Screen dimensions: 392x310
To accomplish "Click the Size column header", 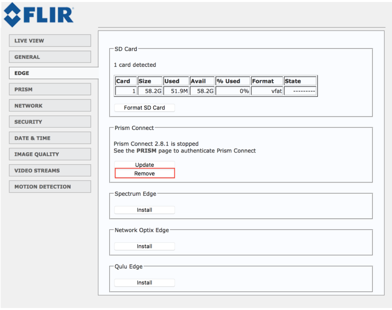I will tap(150, 81).
